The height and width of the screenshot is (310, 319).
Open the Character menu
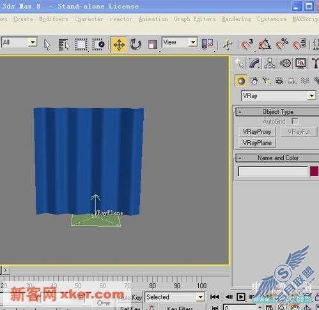tap(89, 19)
